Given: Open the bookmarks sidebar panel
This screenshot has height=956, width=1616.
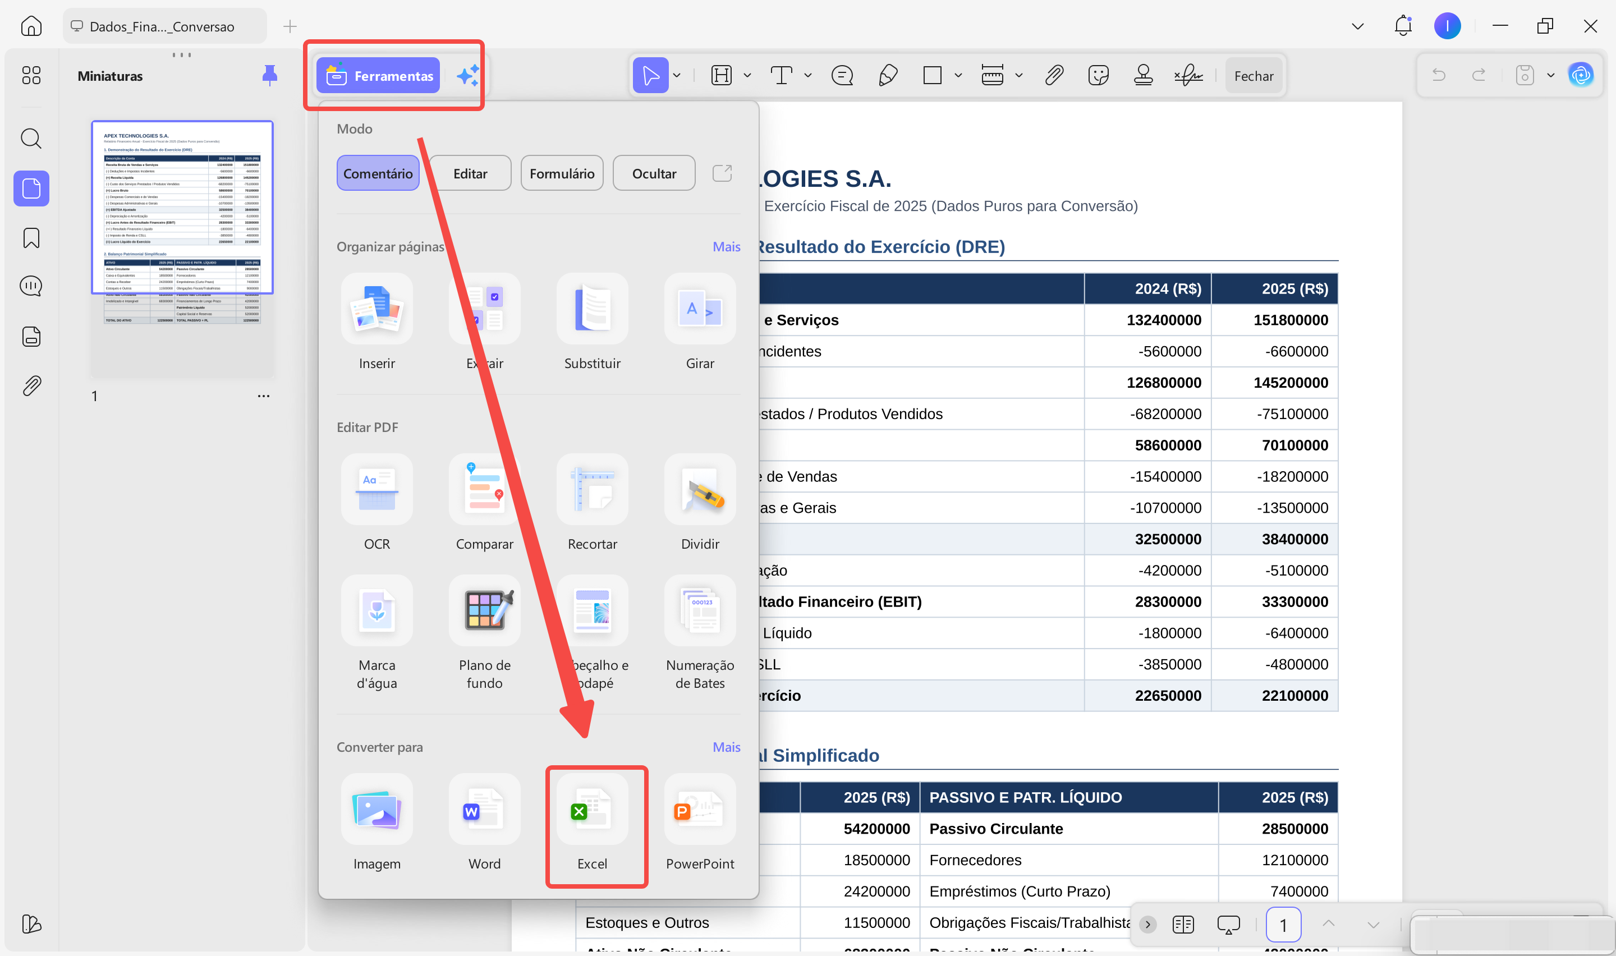Looking at the screenshot, I should pyautogui.click(x=31, y=238).
